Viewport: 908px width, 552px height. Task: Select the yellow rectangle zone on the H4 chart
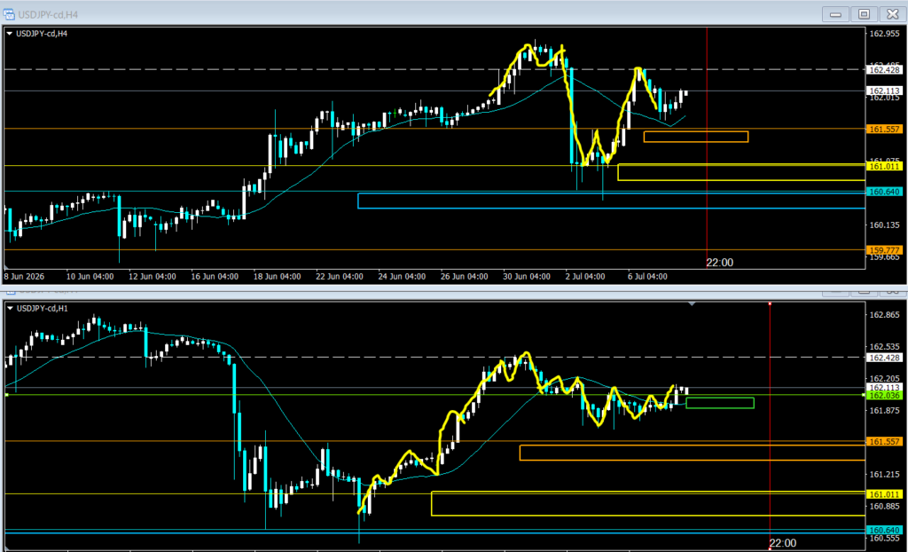[x=742, y=172]
